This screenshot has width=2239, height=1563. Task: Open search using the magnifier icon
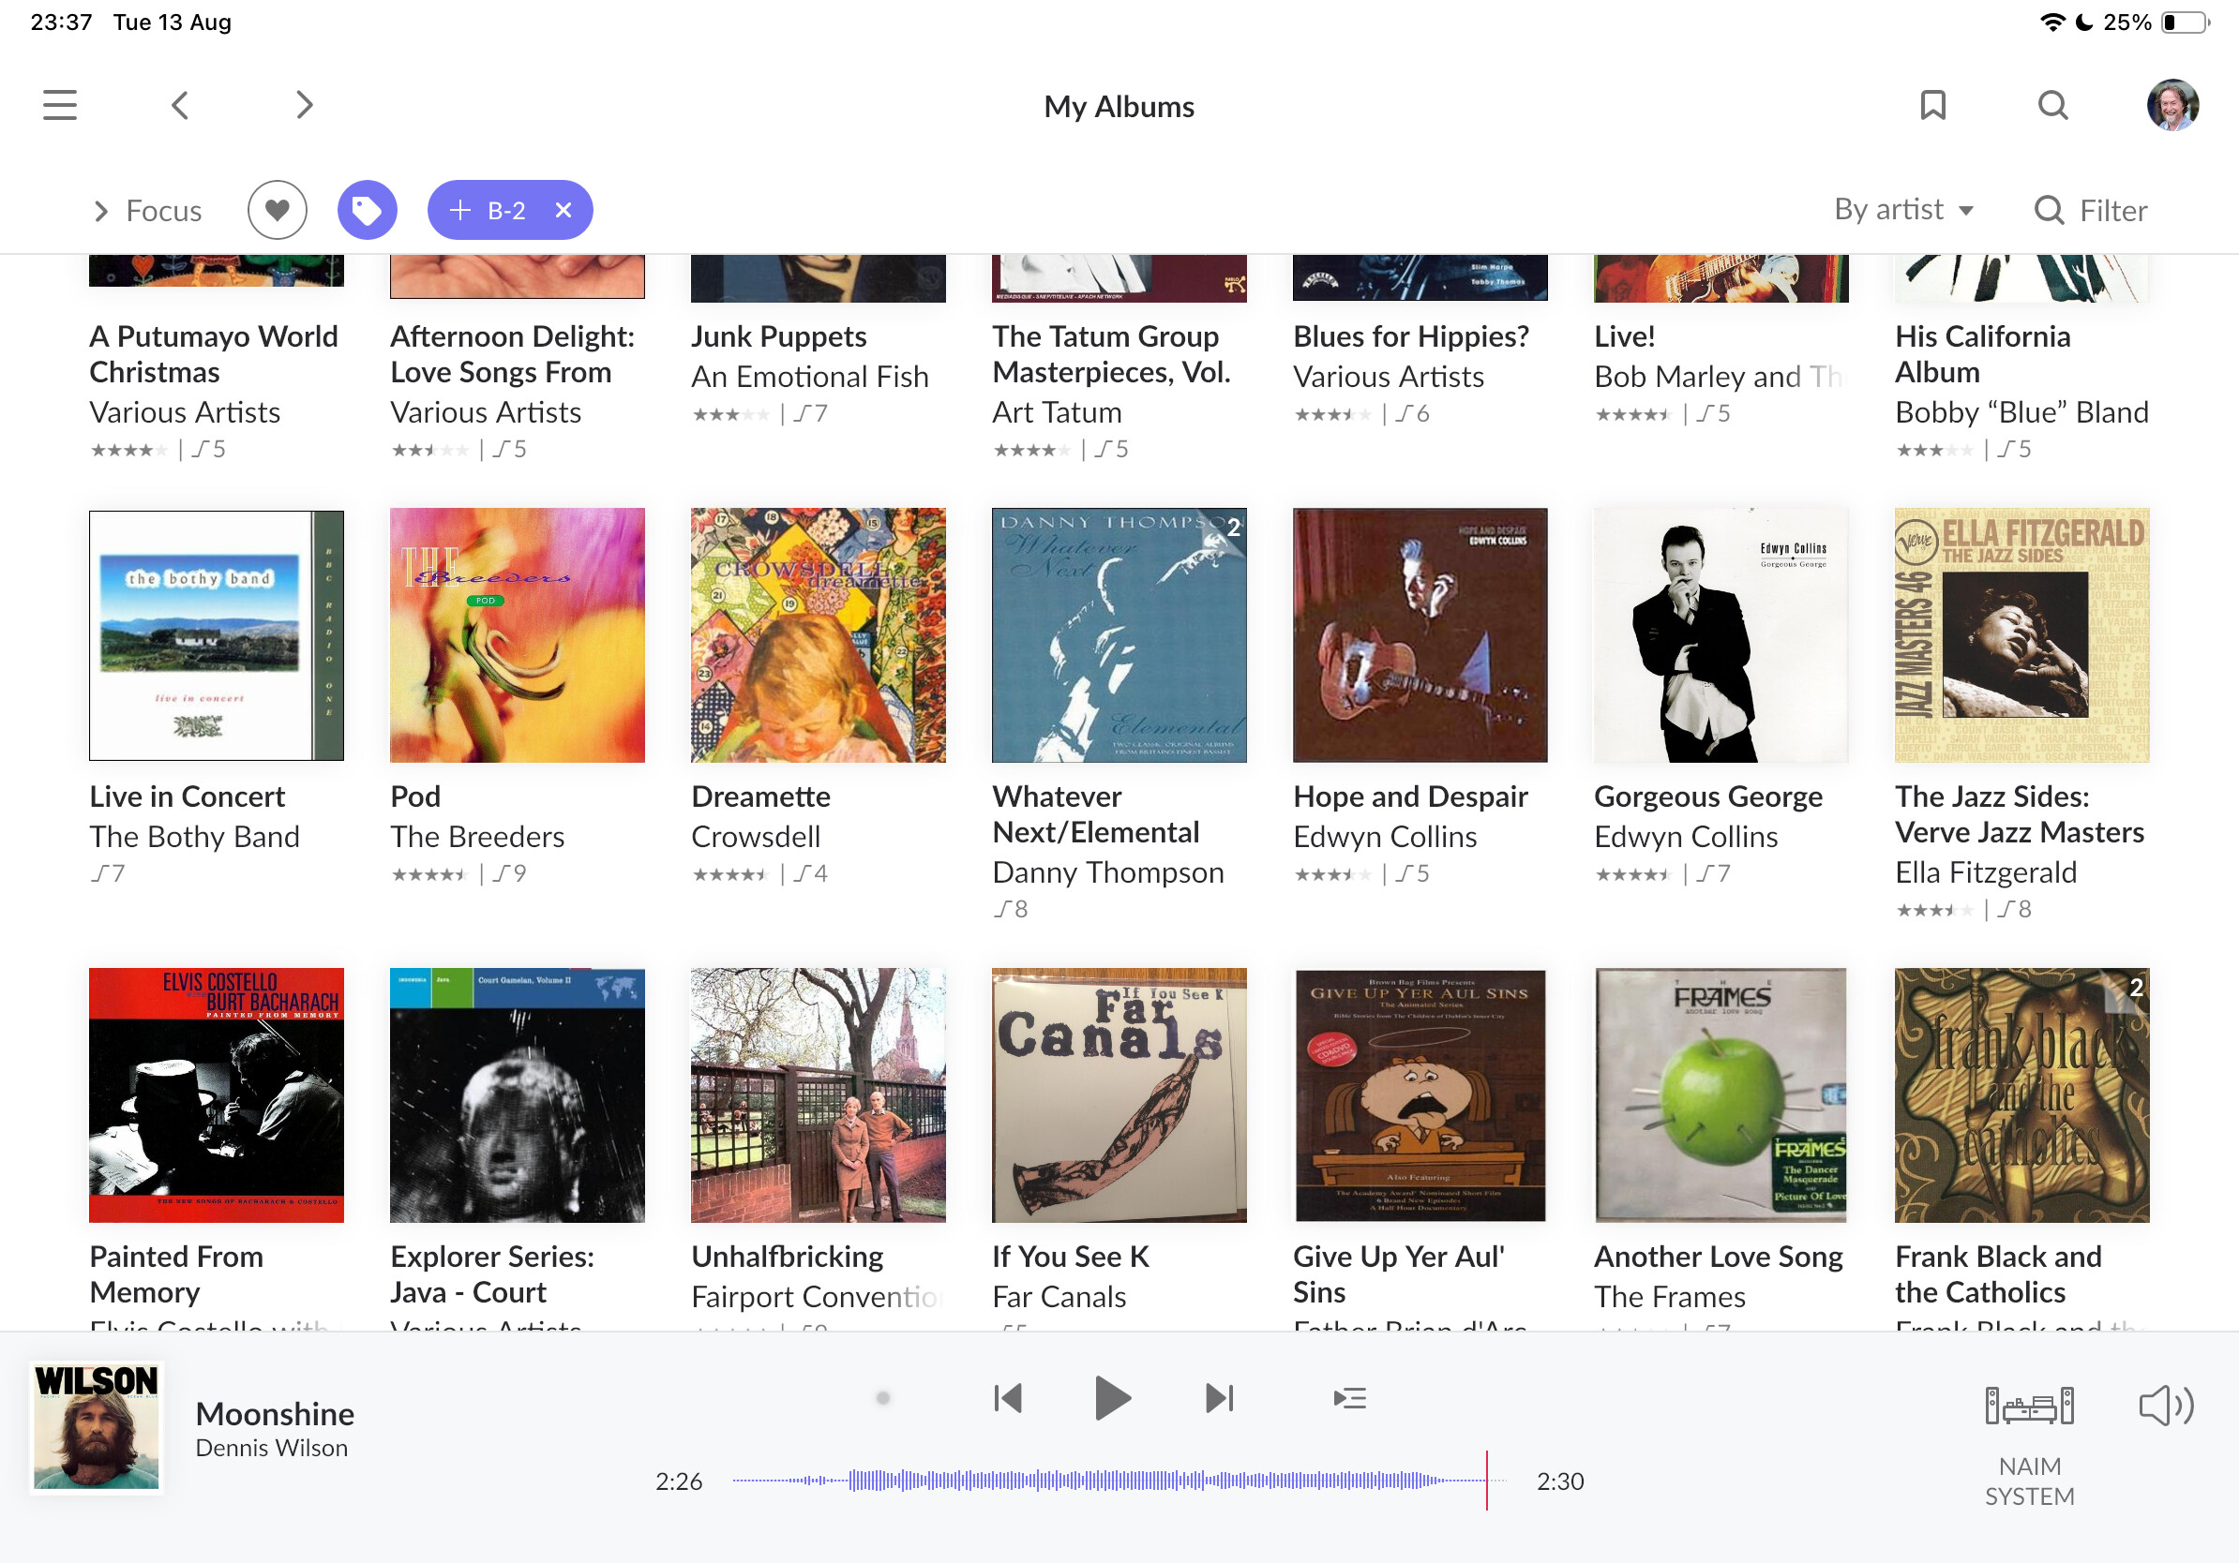[x=2052, y=105]
